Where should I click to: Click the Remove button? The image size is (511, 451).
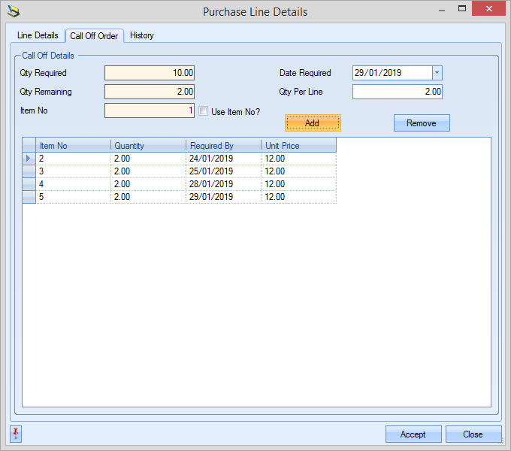[x=421, y=123]
